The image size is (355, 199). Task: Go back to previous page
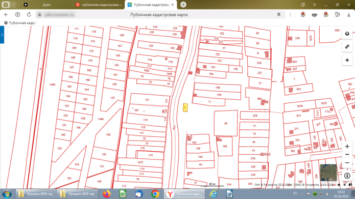coord(6,15)
